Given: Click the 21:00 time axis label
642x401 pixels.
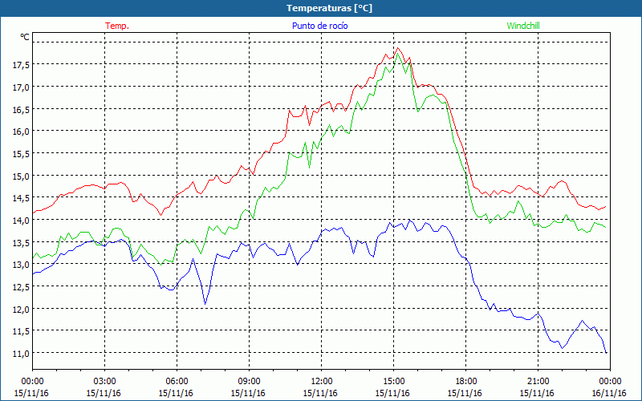Looking at the screenshot, I should (x=538, y=382).
